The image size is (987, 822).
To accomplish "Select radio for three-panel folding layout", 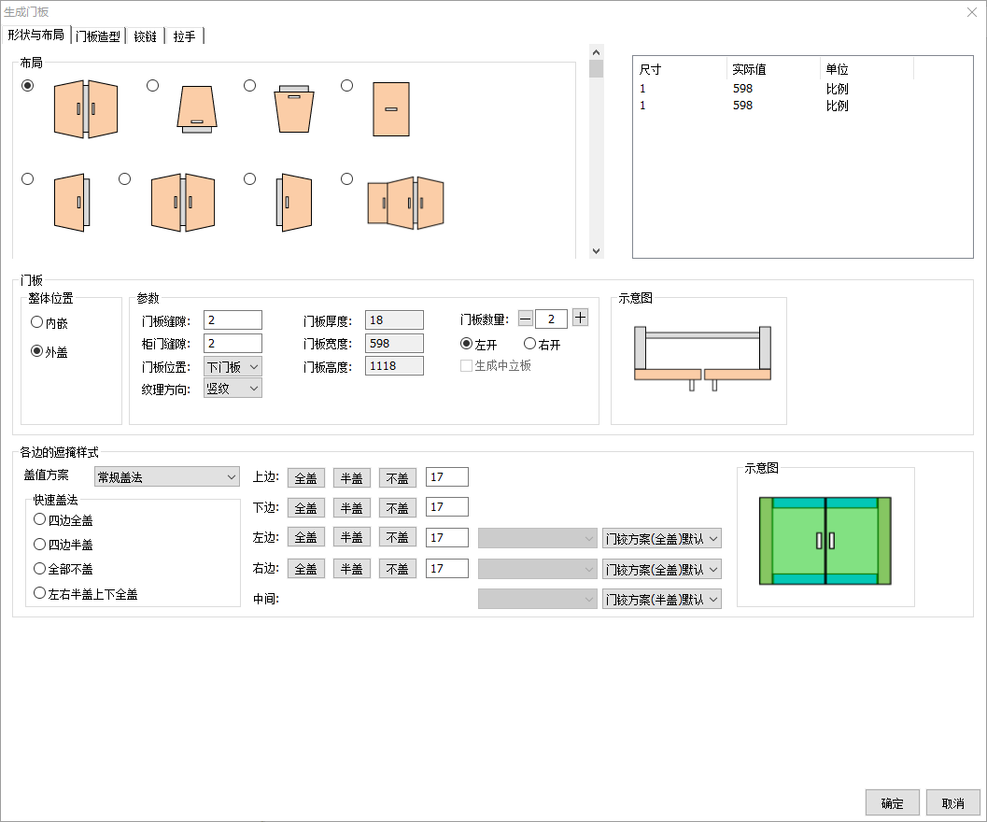I will (x=346, y=179).
